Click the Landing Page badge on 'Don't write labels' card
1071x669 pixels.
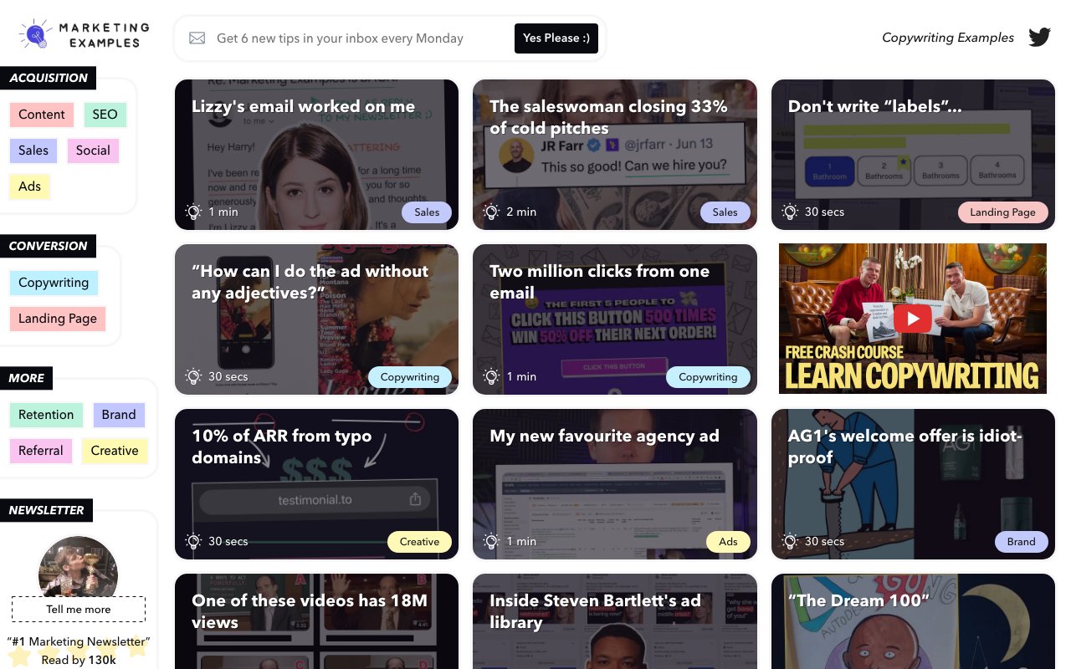[x=1002, y=212]
